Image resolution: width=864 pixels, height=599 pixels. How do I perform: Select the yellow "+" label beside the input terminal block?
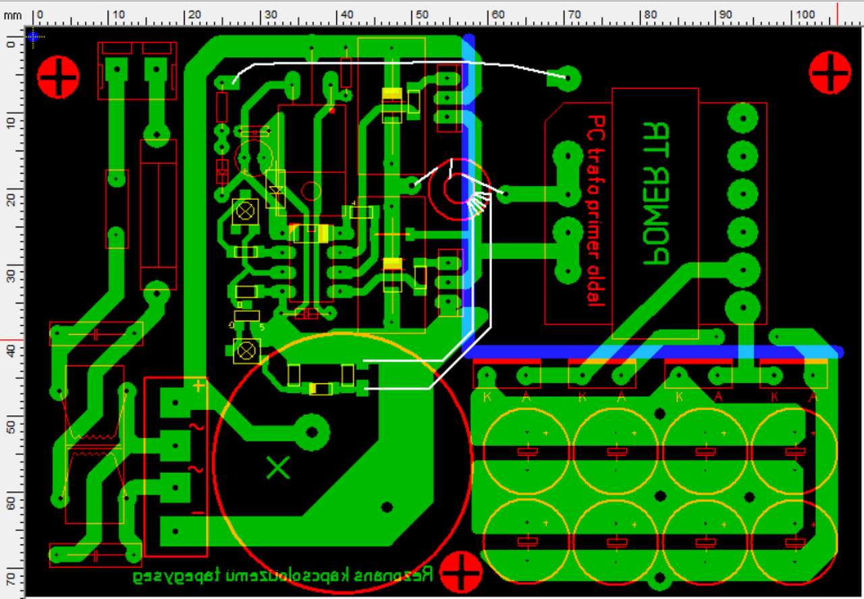coord(198,386)
